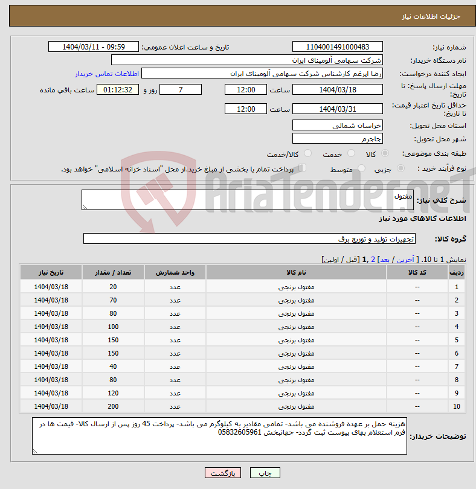
Task: Click the buyer notes textarea
Action: (219, 436)
